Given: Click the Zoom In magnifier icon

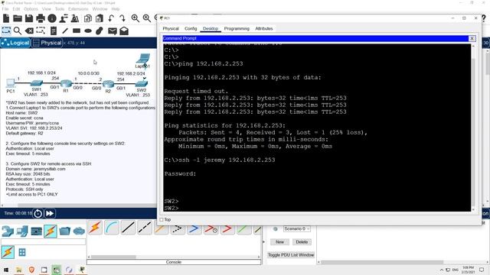Looking at the screenshot, I should pyautogui.click(x=136, y=18).
